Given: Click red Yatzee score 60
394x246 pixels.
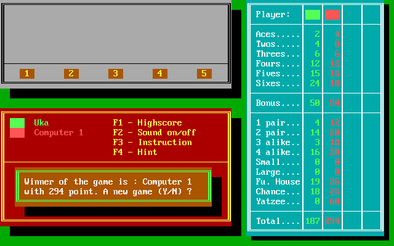Looking at the screenshot, I should (335, 201).
